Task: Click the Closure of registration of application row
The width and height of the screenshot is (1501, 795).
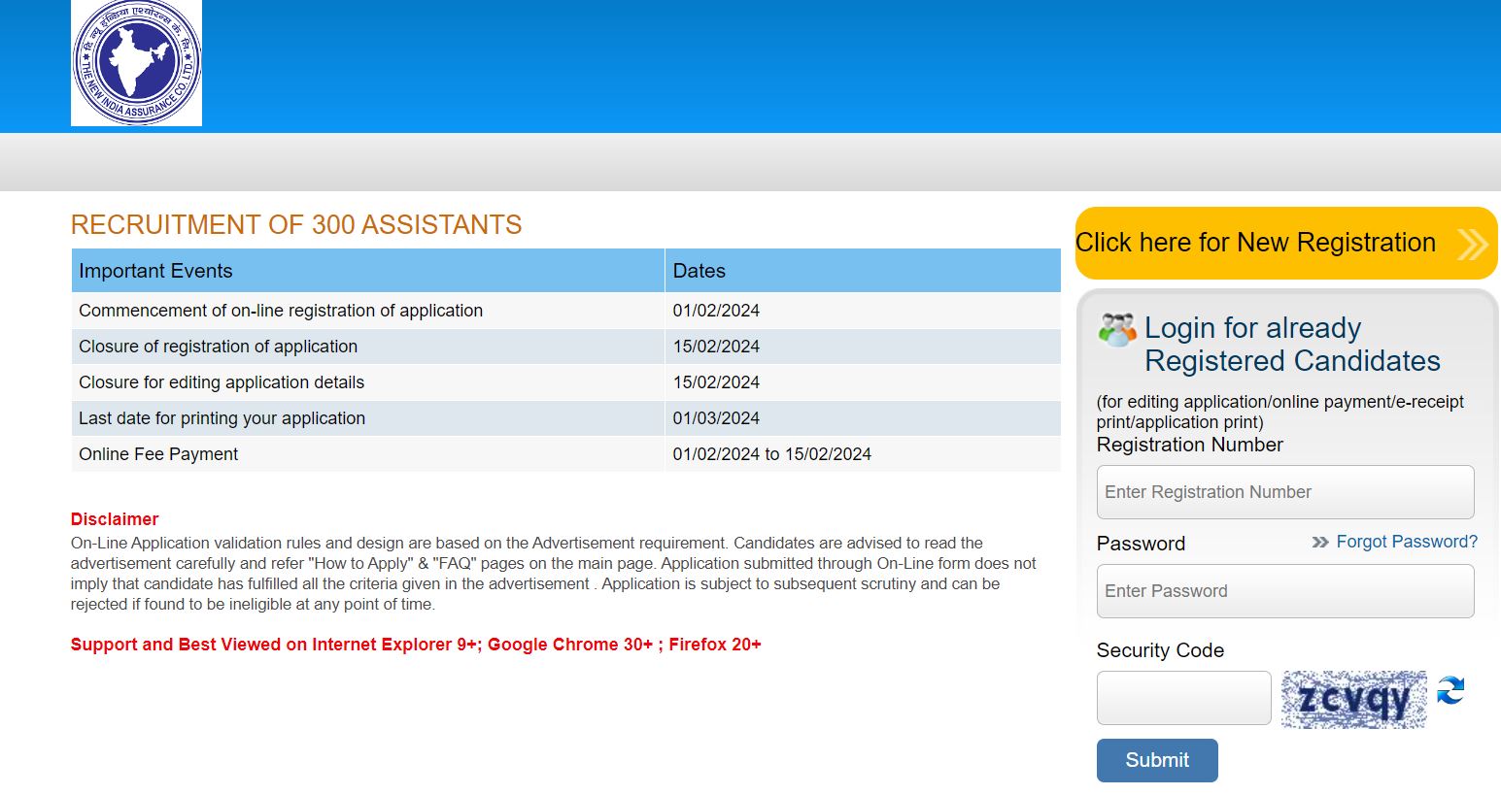Action: (x=219, y=347)
